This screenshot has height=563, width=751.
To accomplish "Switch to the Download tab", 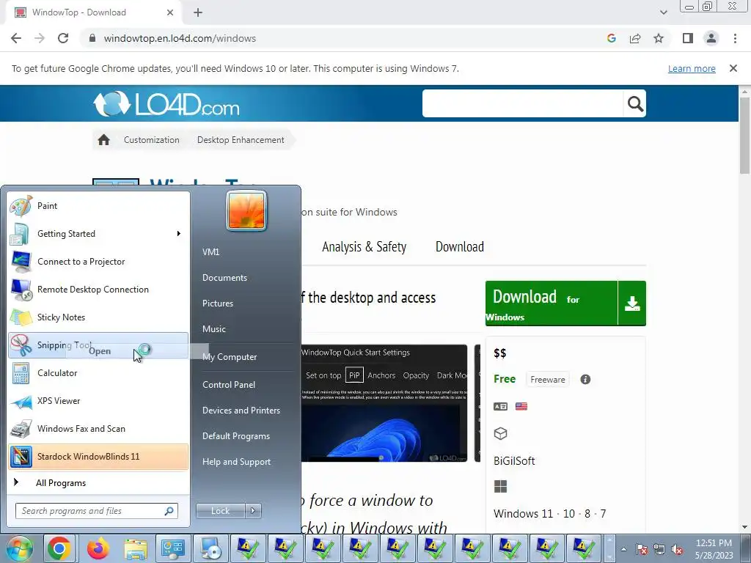I will [x=459, y=247].
